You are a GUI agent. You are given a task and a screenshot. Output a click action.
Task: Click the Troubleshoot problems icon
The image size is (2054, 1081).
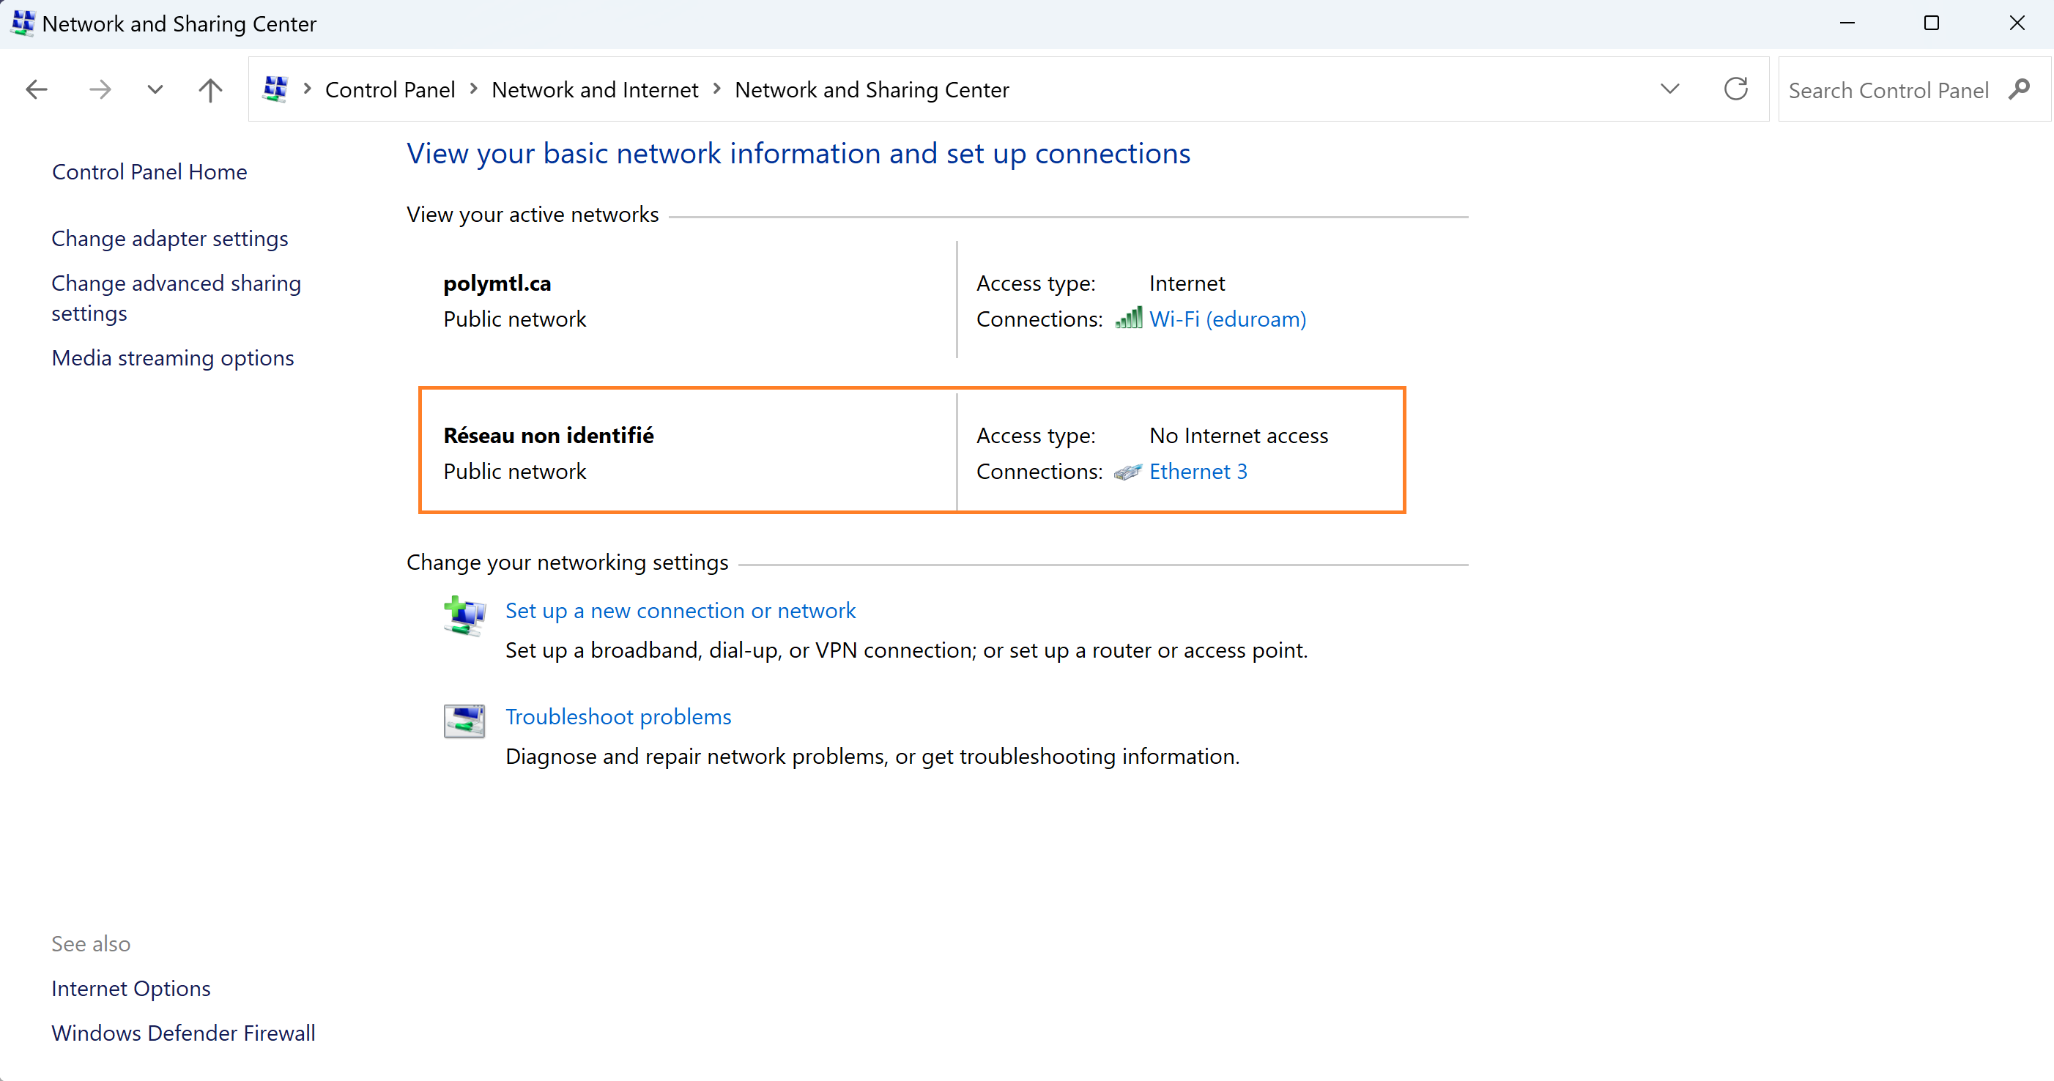(x=464, y=721)
